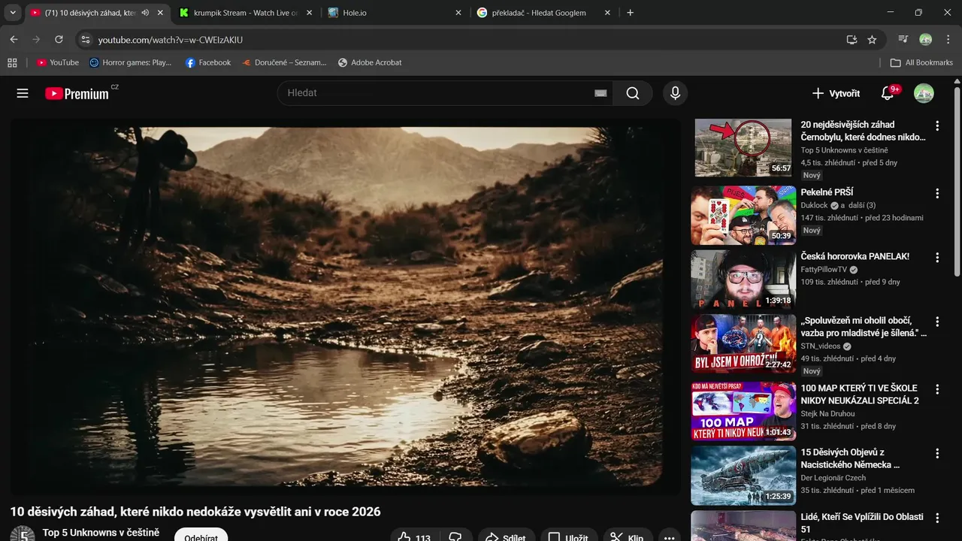Create clip with Klip button
This screenshot has width=962, height=541.
(627, 537)
